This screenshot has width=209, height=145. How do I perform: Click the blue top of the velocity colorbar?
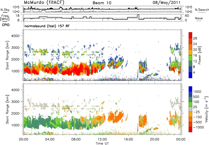click(x=190, y=89)
